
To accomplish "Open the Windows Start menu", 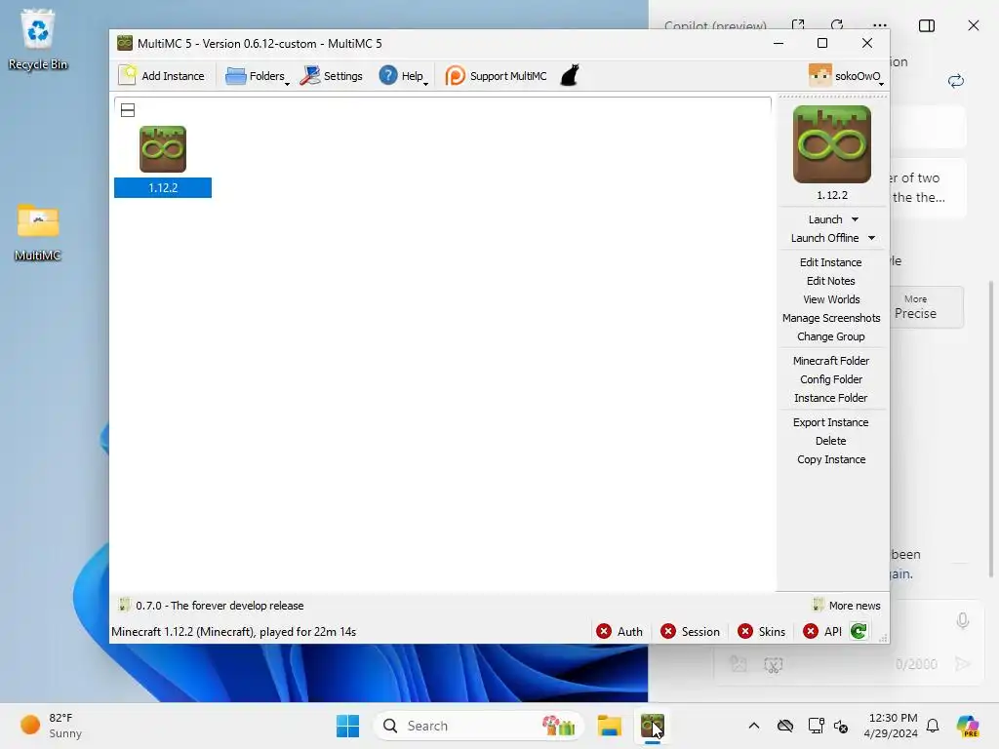I will tap(348, 726).
